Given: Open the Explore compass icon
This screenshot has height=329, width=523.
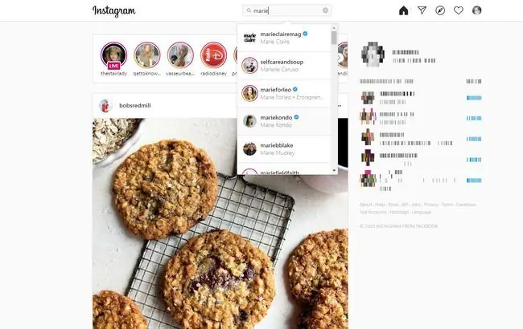Looking at the screenshot, I should (x=440, y=10).
